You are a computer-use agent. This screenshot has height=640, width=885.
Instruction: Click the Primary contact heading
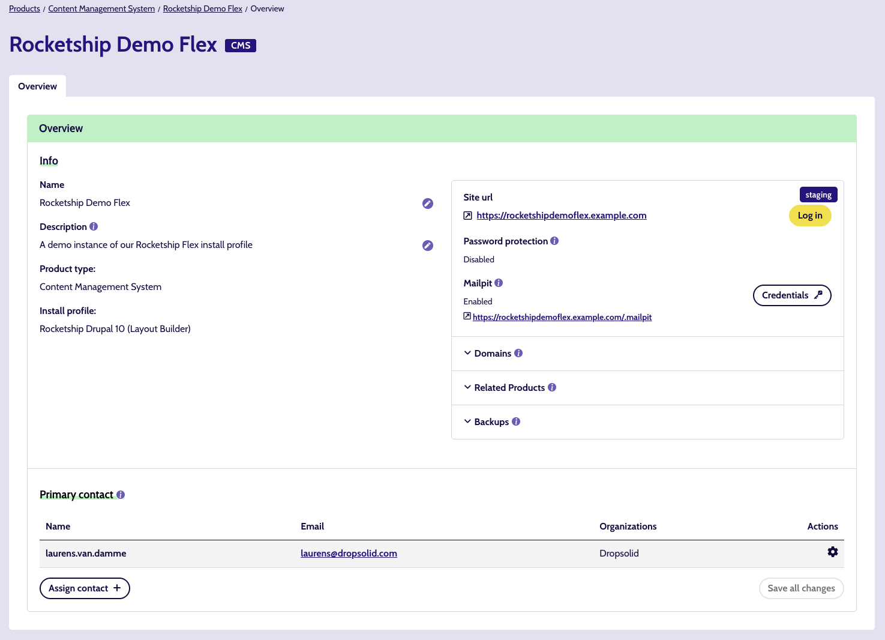[76, 495]
